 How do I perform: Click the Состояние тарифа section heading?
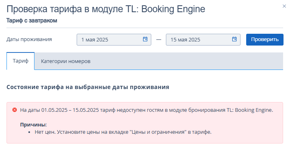pyautogui.click(x=88, y=87)
